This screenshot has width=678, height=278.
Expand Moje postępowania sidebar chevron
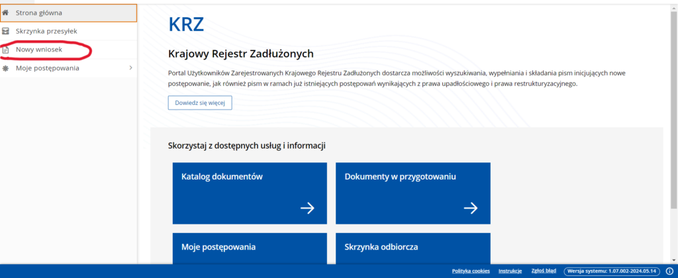130,68
